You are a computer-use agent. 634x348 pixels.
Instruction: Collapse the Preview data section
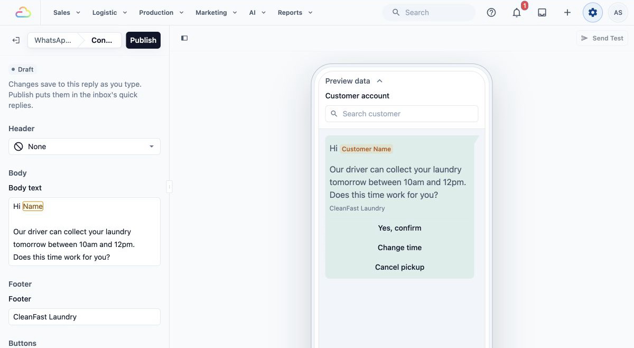click(x=354, y=81)
